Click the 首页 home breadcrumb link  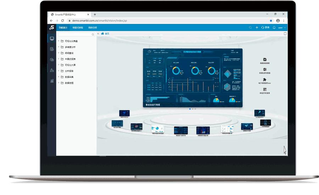pyautogui.click(x=107, y=34)
